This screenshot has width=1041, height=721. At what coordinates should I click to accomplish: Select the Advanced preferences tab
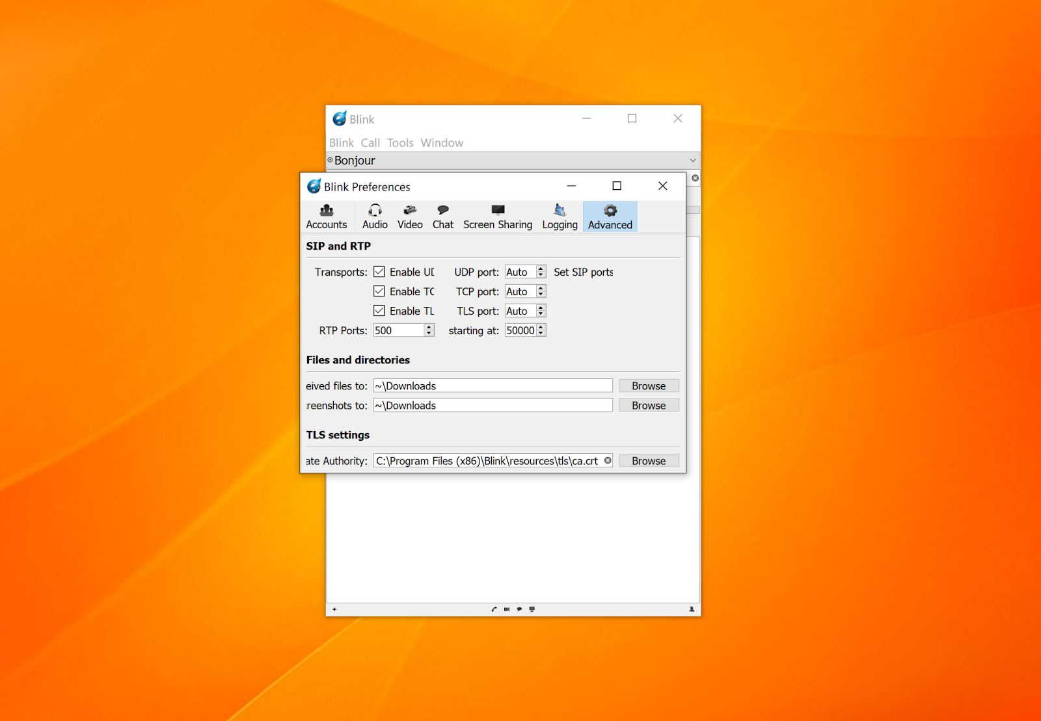pyautogui.click(x=610, y=216)
